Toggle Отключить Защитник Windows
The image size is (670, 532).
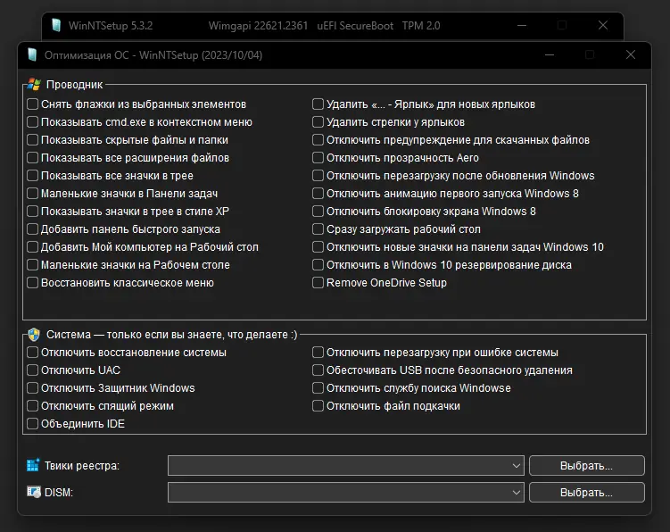[x=32, y=388]
